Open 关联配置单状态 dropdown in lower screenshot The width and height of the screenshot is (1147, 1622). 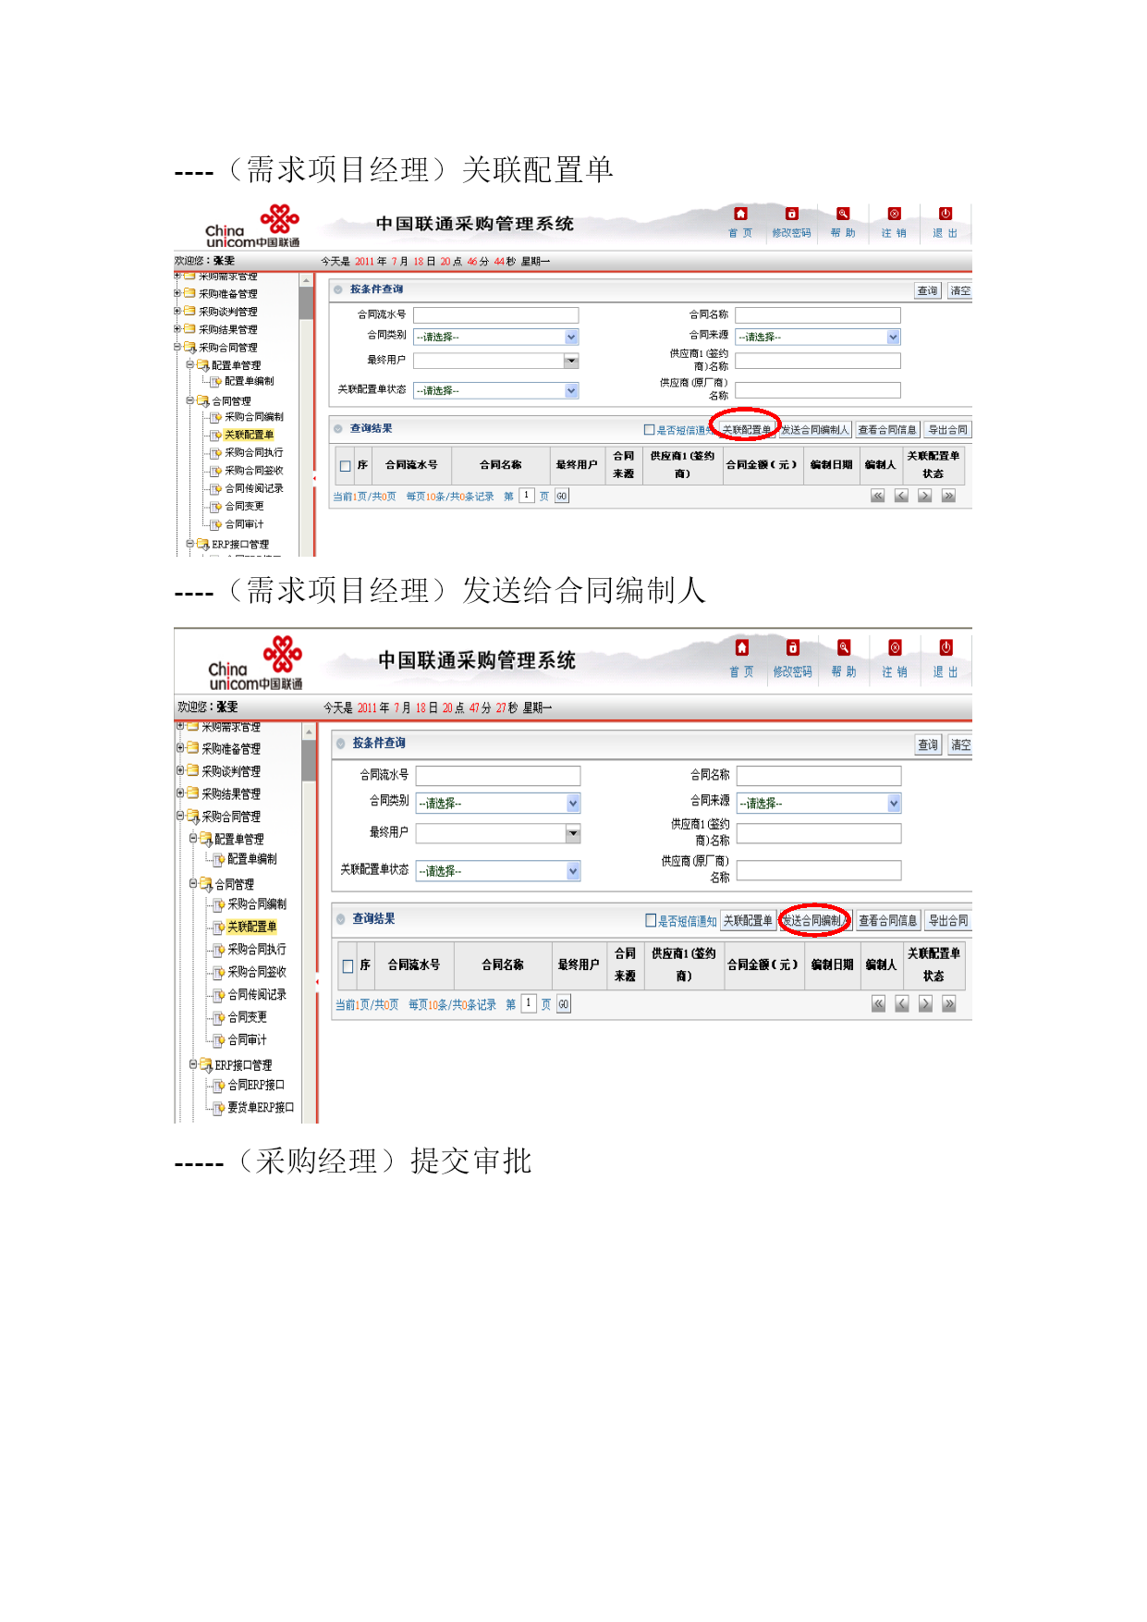(x=573, y=870)
